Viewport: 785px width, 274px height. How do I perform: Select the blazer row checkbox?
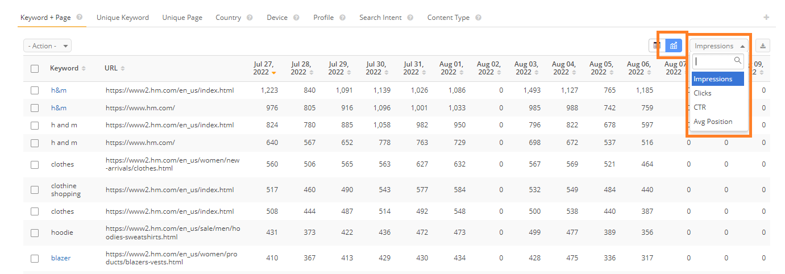pyautogui.click(x=35, y=258)
